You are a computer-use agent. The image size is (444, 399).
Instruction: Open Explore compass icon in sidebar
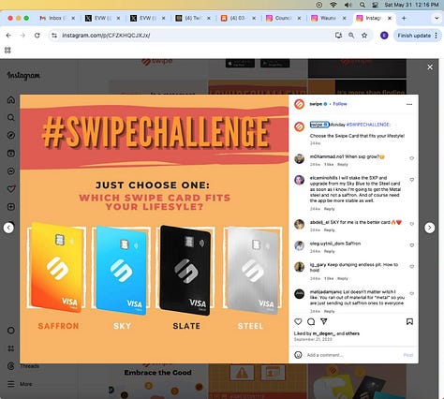(x=11, y=135)
